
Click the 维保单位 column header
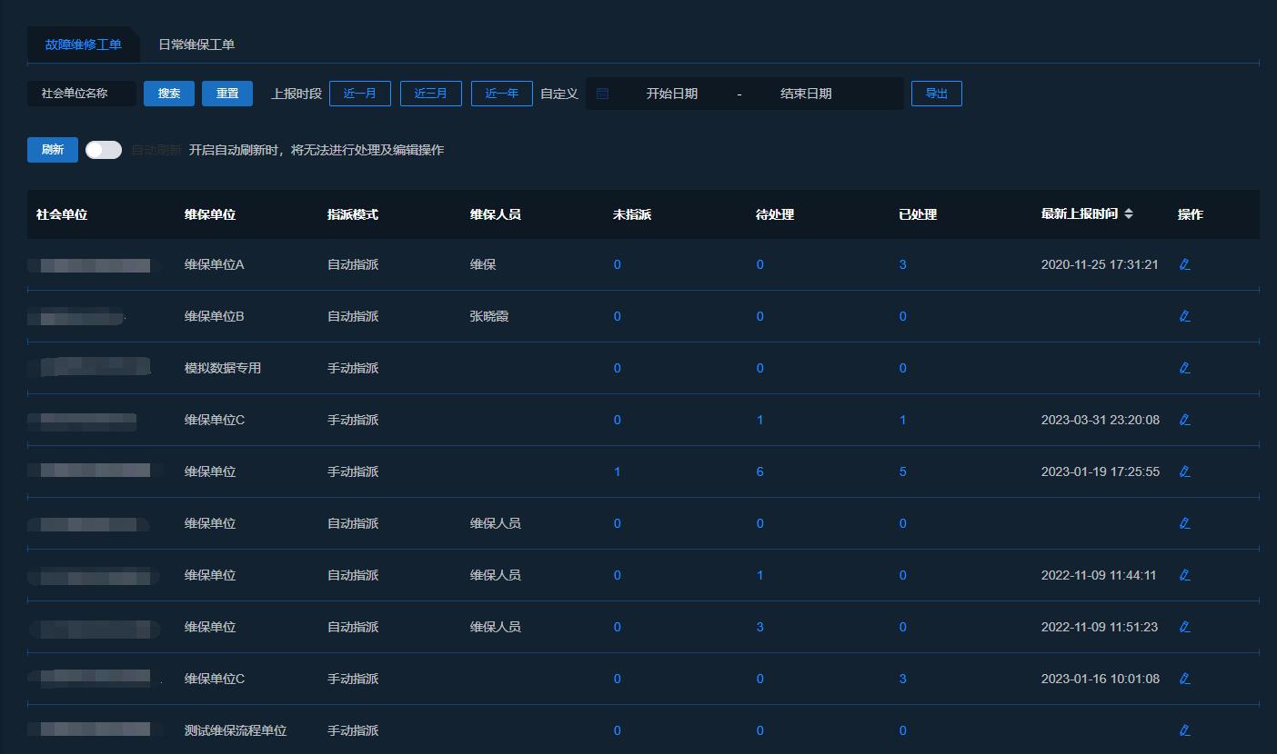coord(210,214)
